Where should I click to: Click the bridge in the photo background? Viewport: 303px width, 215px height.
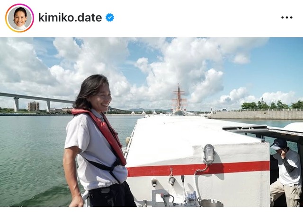click(x=37, y=101)
